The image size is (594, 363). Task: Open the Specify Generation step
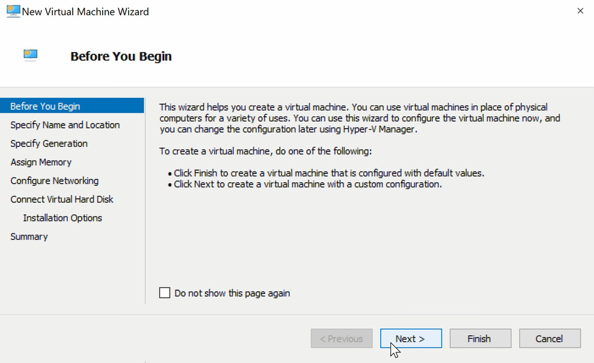[x=49, y=143]
